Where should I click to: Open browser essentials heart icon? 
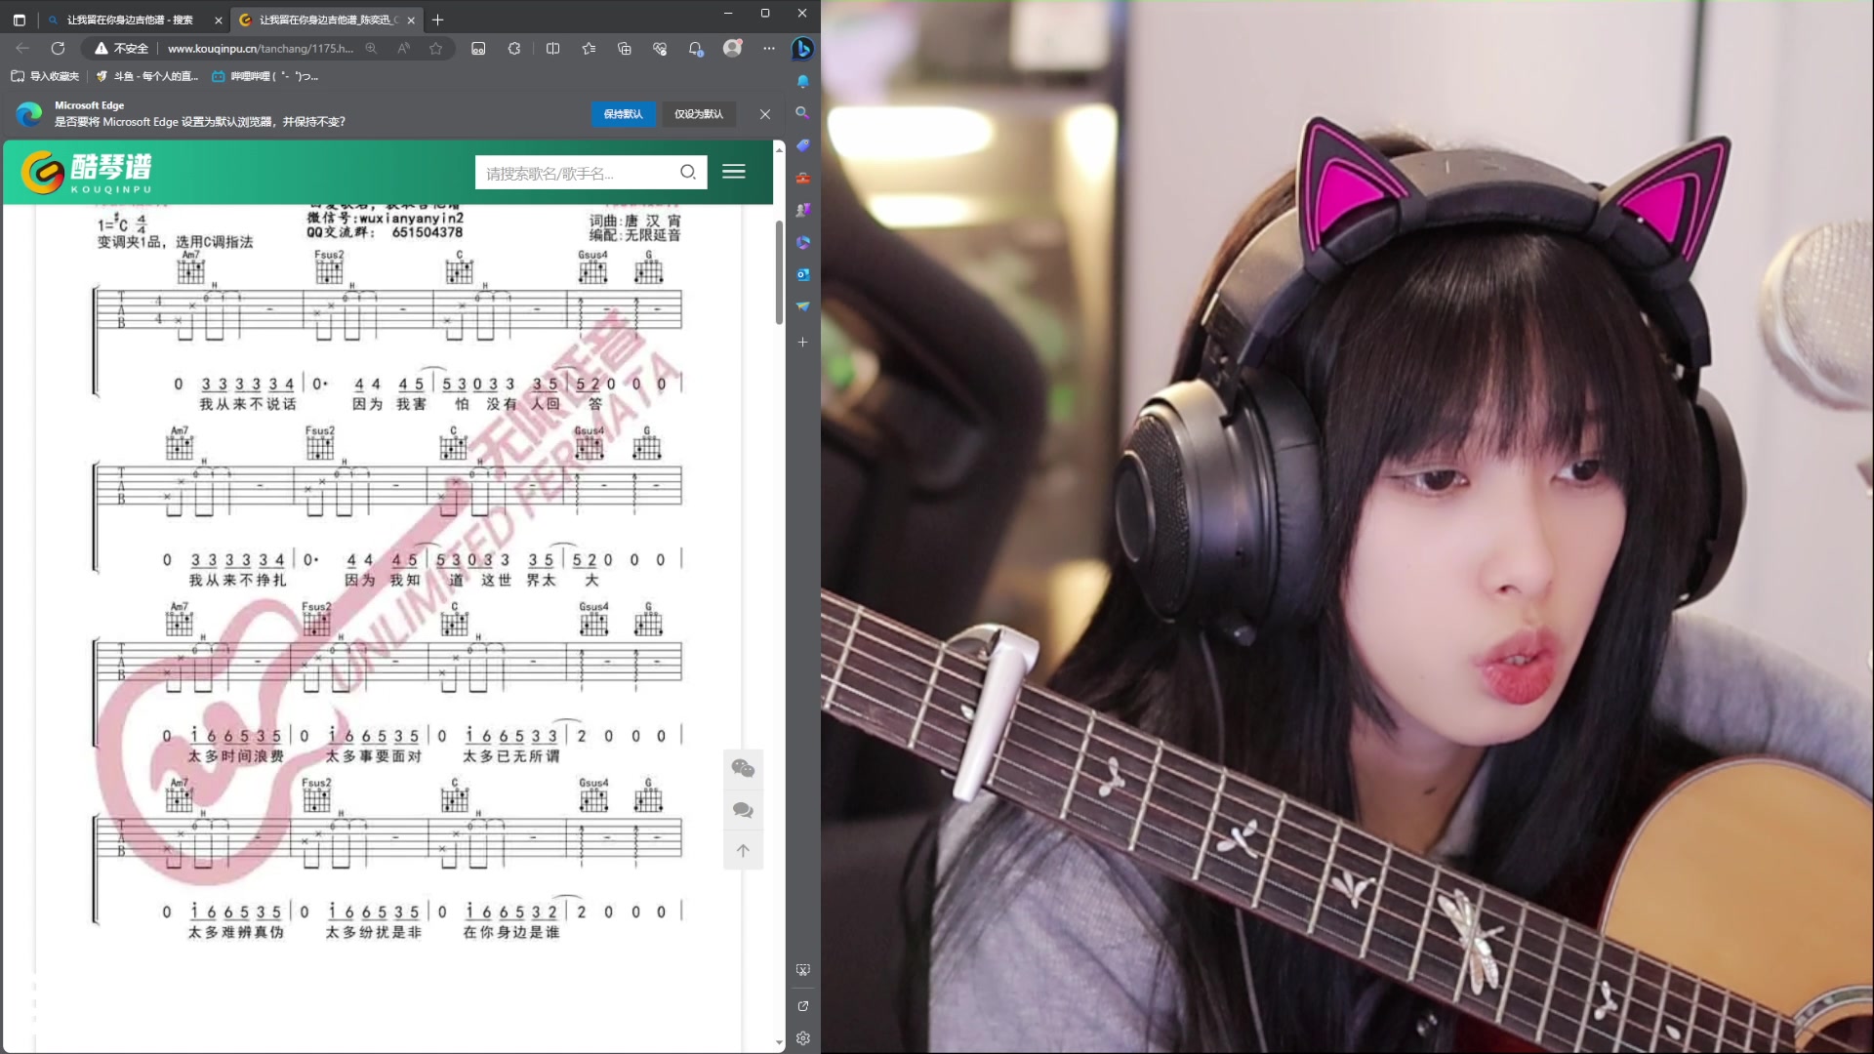pyautogui.click(x=660, y=48)
